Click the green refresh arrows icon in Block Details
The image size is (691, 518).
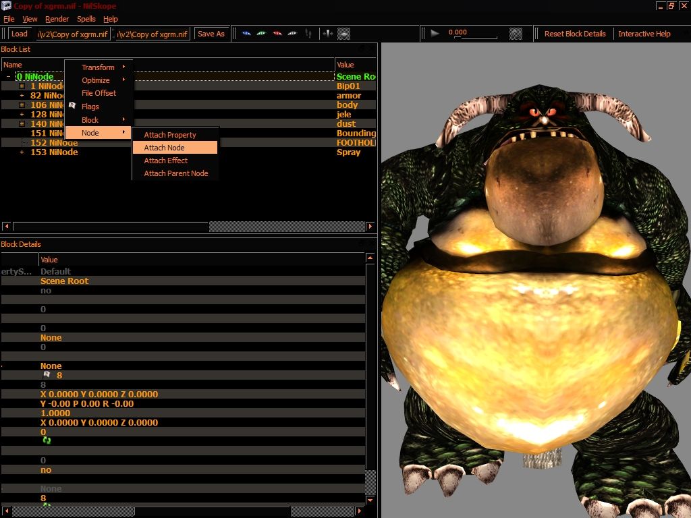pyautogui.click(x=47, y=440)
